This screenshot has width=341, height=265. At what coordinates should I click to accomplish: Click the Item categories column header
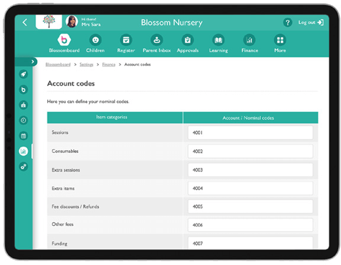click(115, 117)
